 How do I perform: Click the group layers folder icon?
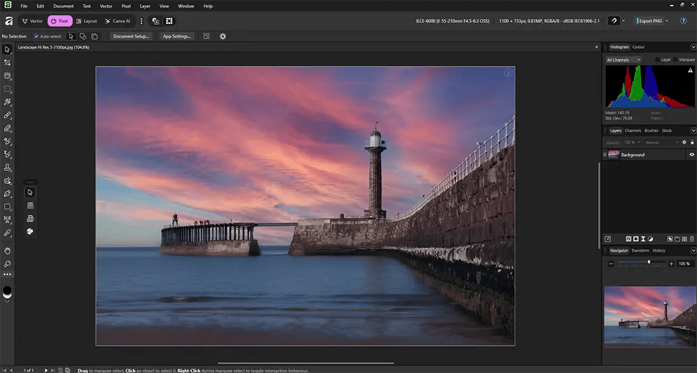click(677, 239)
